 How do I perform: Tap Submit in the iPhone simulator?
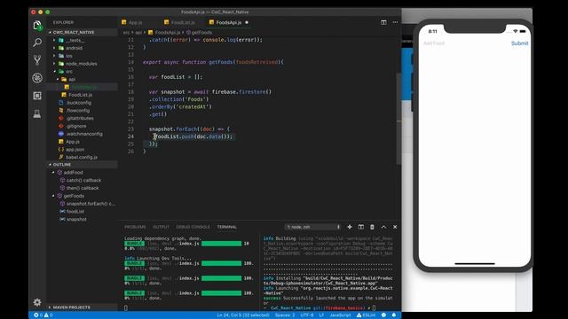(519, 43)
